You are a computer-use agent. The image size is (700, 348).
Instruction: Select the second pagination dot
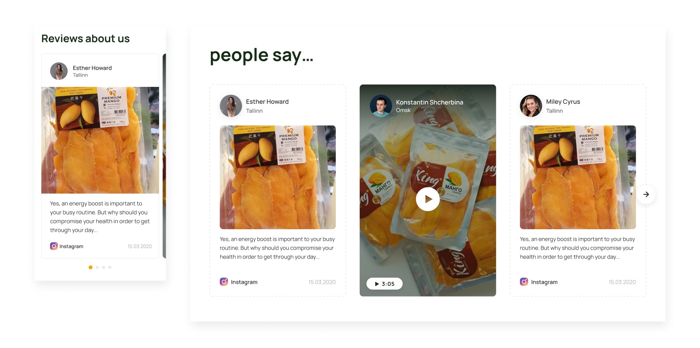[97, 267]
